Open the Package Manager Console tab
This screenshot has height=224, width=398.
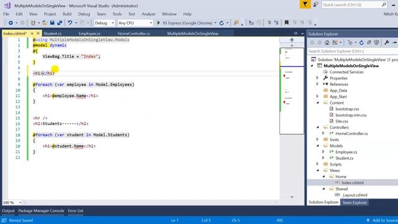click(x=41, y=210)
